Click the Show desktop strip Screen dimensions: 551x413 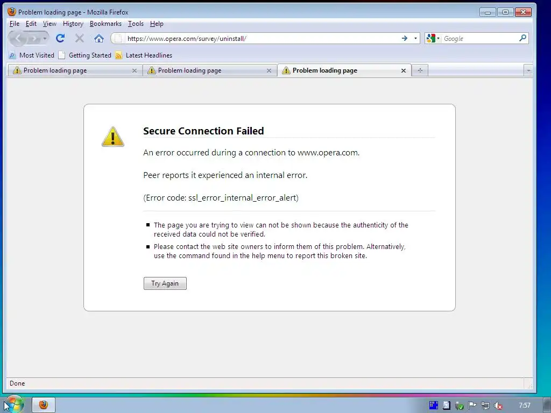tap(547, 405)
